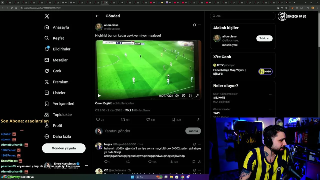
Task: Share bugra's comment
Action: [199, 162]
